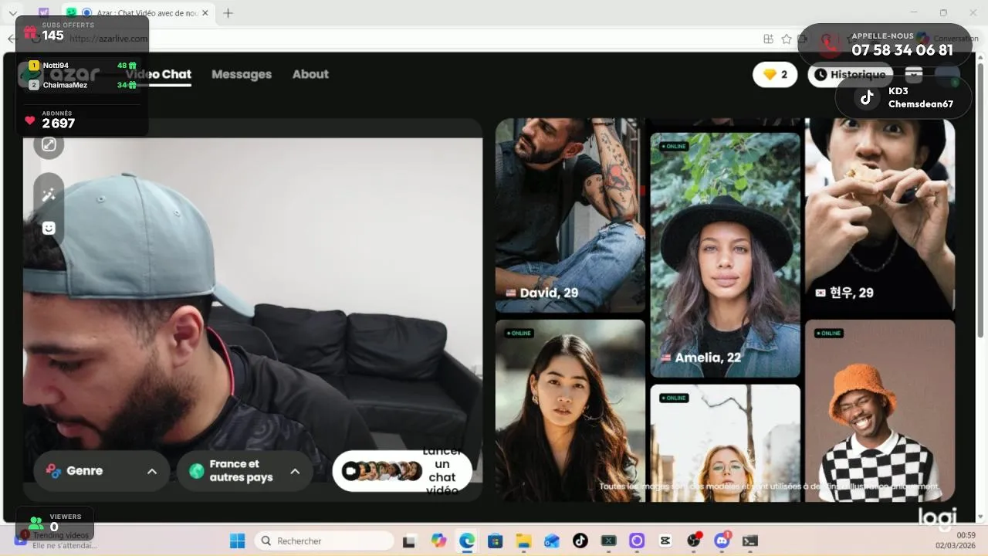The width and height of the screenshot is (988, 556).
Task: Open the blonde woman with glasses card
Action: pos(725,443)
